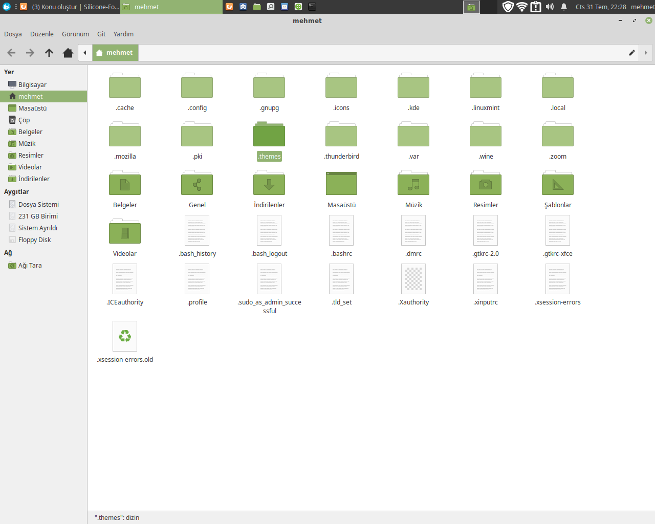Open the notification bell tray icon
Viewport: 655px width, 524px height.
(x=564, y=7)
